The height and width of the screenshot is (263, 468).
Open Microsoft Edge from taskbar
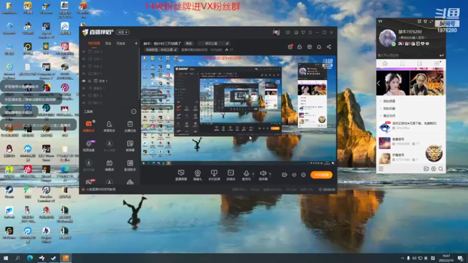[x=30, y=258]
